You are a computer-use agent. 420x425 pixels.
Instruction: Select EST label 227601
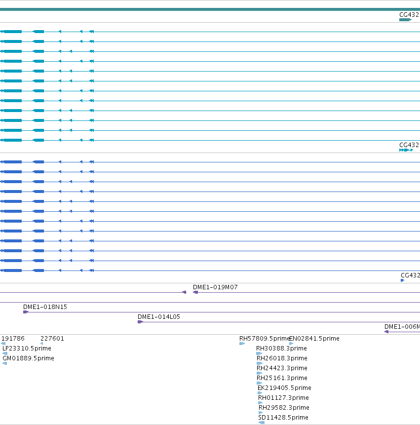52,339
